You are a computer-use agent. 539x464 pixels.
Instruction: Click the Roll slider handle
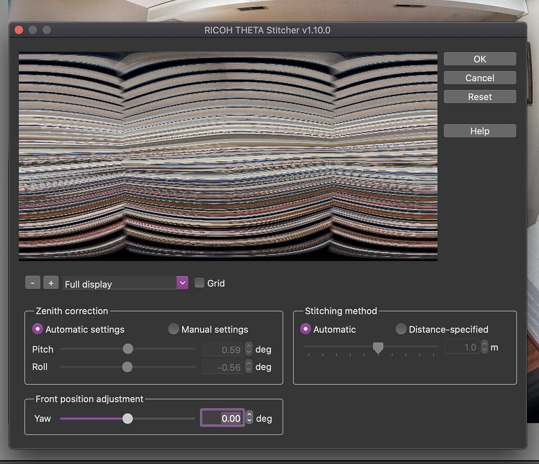pos(127,367)
